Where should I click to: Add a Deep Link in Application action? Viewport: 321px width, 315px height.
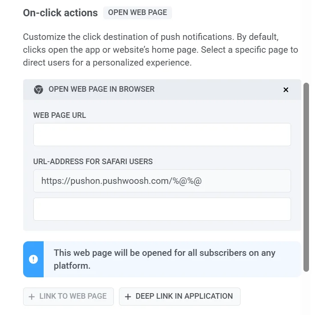(180, 297)
